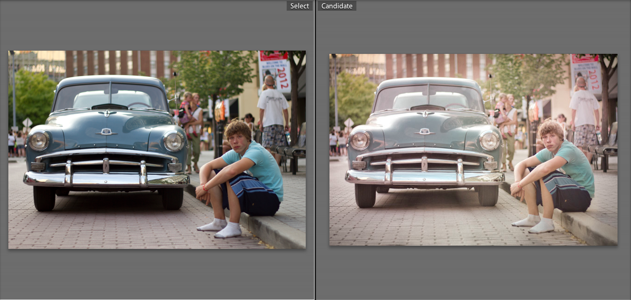The width and height of the screenshot is (631, 300).
Task: Click the car's chrome bumper in Candidate photo
Action: 424,176
